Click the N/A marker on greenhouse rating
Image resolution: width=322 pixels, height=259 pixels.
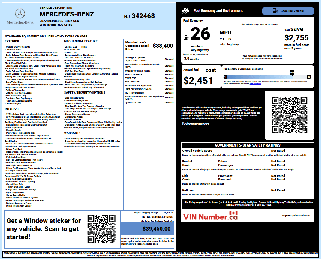[x=292, y=72]
